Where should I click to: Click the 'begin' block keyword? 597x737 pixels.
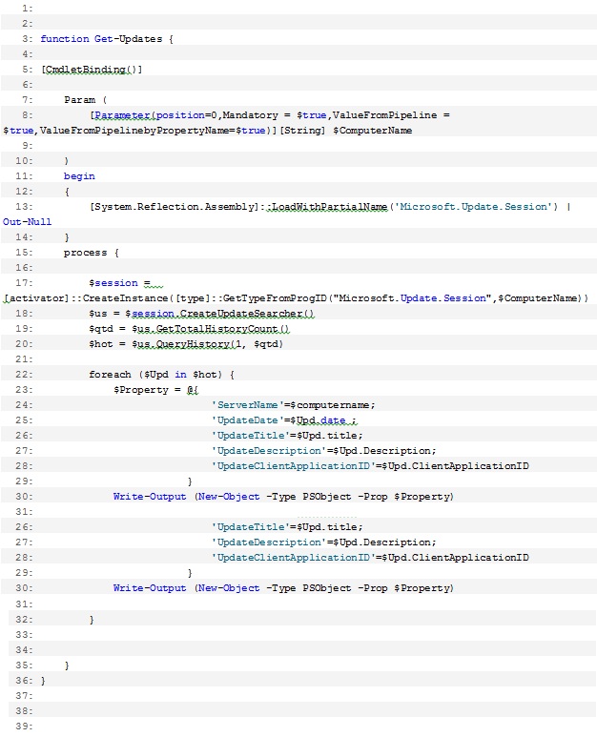point(79,175)
